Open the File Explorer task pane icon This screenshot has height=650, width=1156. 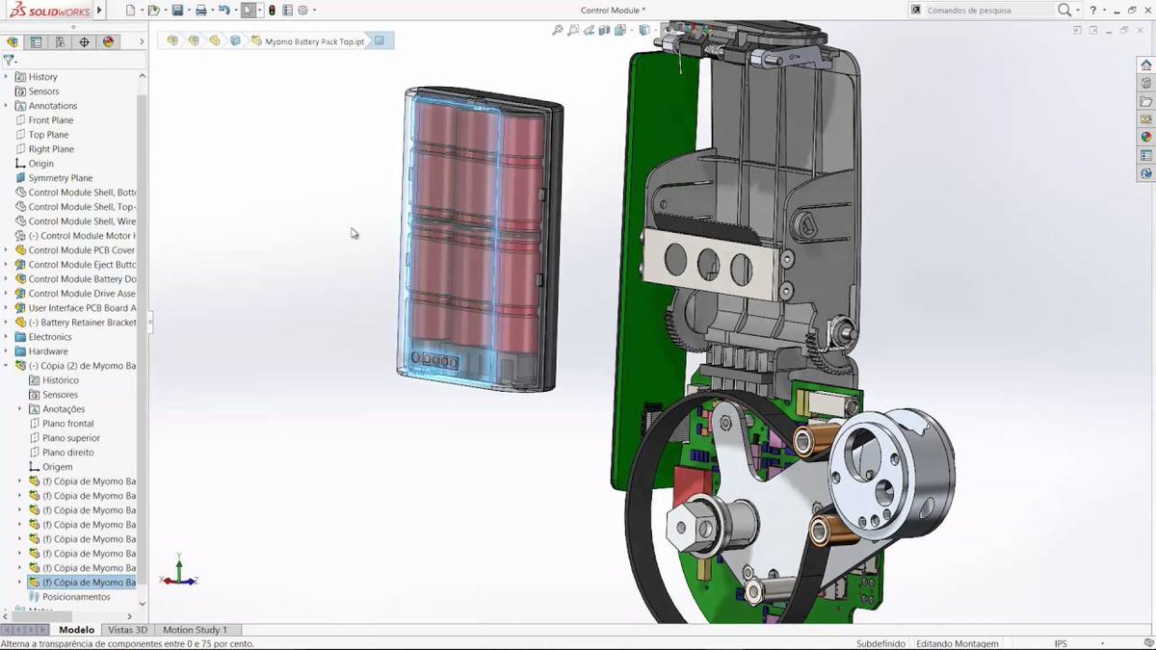[1145, 101]
